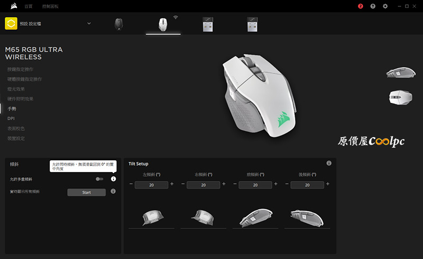This screenshot has height=259, width=423.
Task: Click the 傾斜 tilt panel heading
Action: (14, 164)
